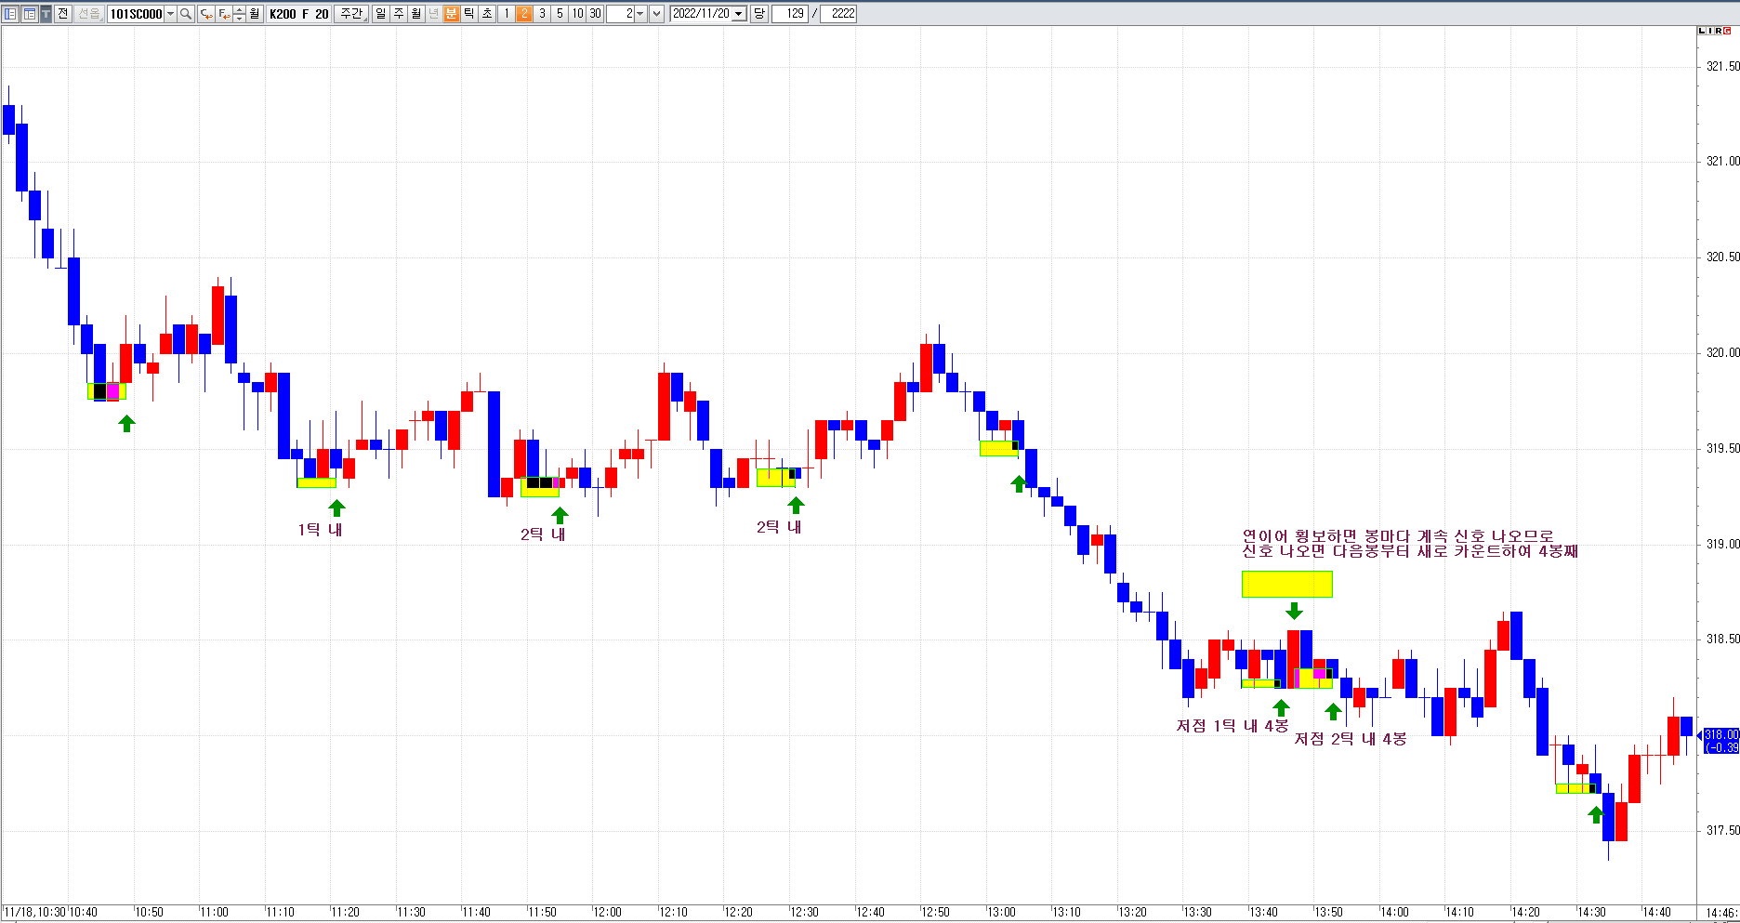Click the 주간 session button
The width and height of the screenshot is (1740, 923).
point(351,14)
